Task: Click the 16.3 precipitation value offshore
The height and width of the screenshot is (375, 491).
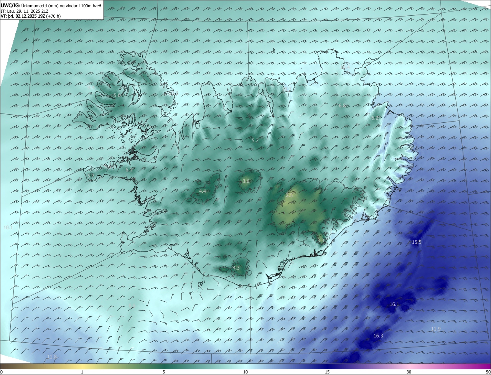Action: [x=378, y=336]
